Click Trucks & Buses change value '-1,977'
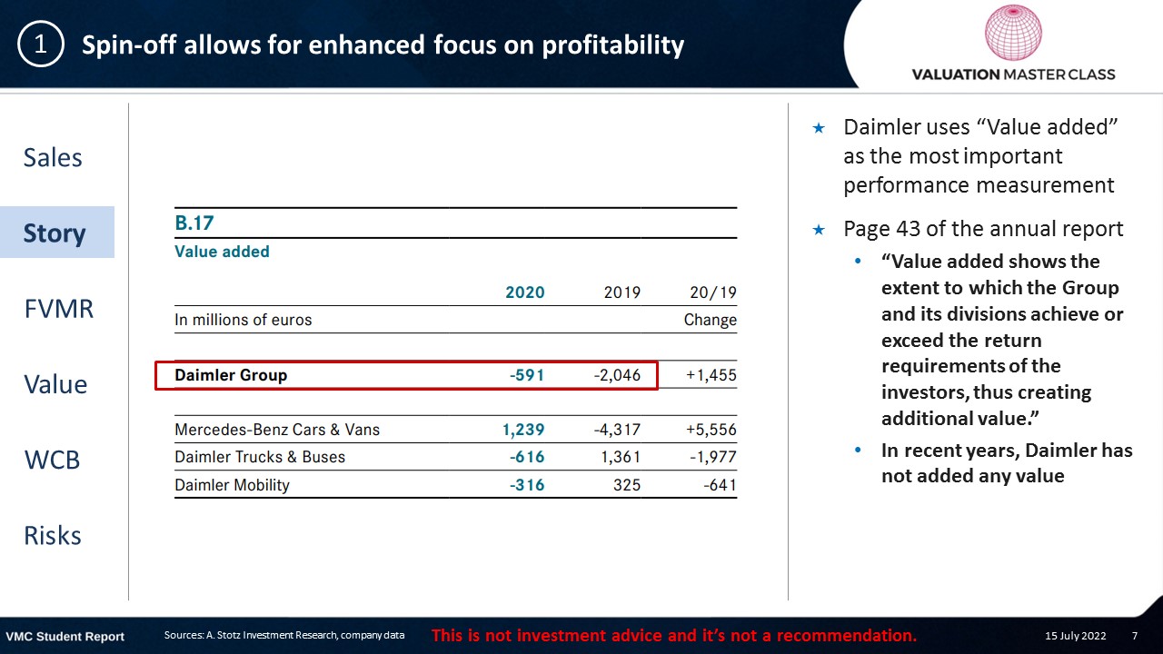Image resolution: width=1163 pixels, height=654 pixels. [x=711, y=457]
